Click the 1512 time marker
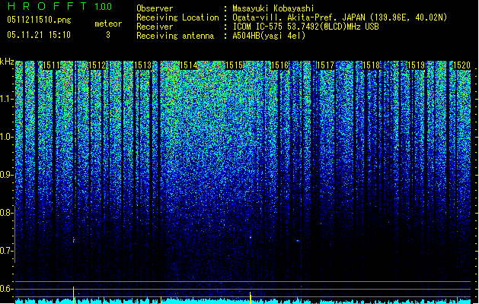Viewport: 479px width, 304px height. point(97,65)
